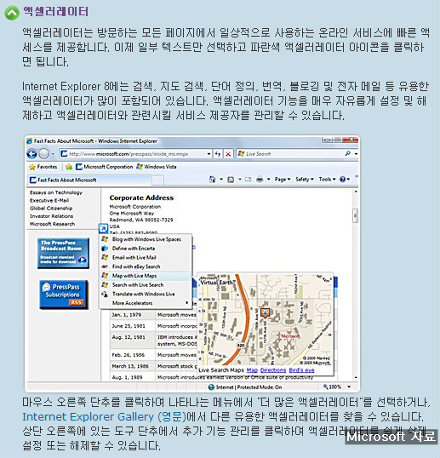Image resolution: width=440 pixels, height=458 pixels.
Task: Click the red Stop X icon
Action: (x=228, y=154)
